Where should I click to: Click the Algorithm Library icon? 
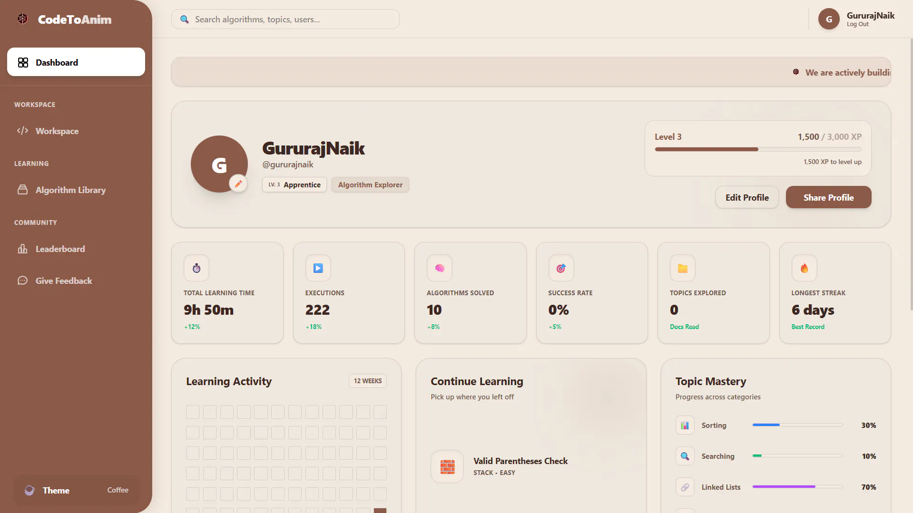[x=22, y=190]
